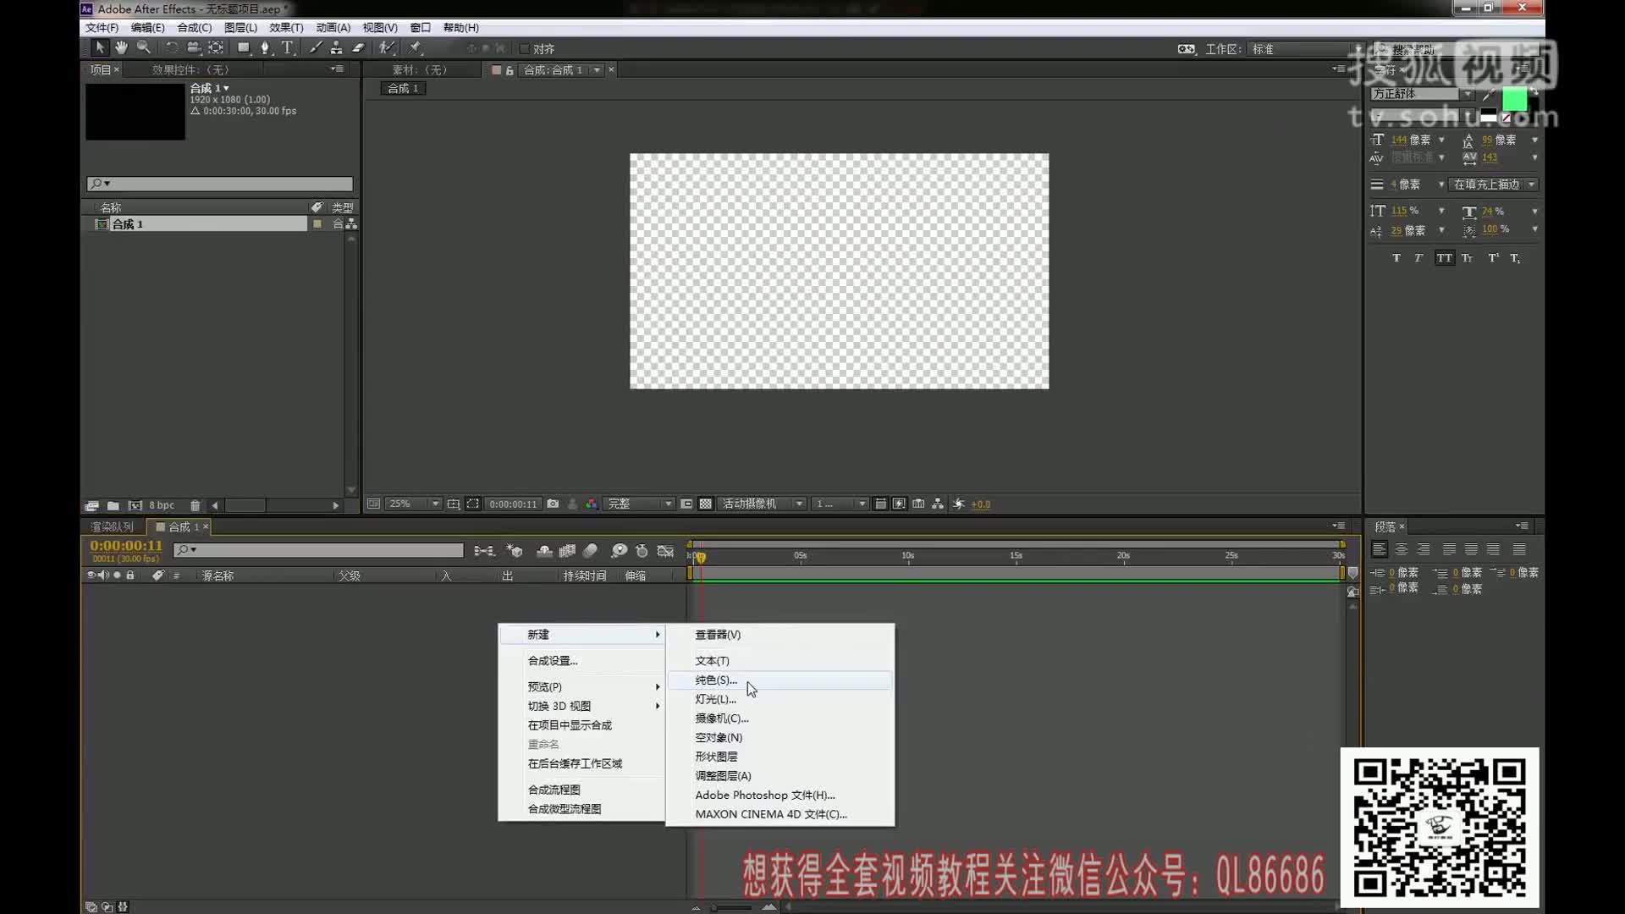
Task: Select the Rectangle shape tool
Action: click(245, 48)
